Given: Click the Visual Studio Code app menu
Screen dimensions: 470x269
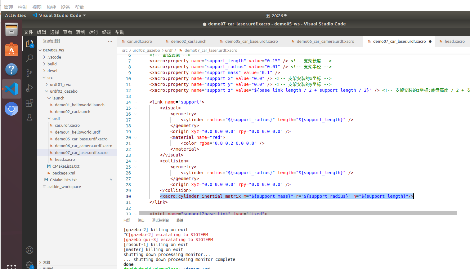Looking at the screenshot, I should pos(59,15).
